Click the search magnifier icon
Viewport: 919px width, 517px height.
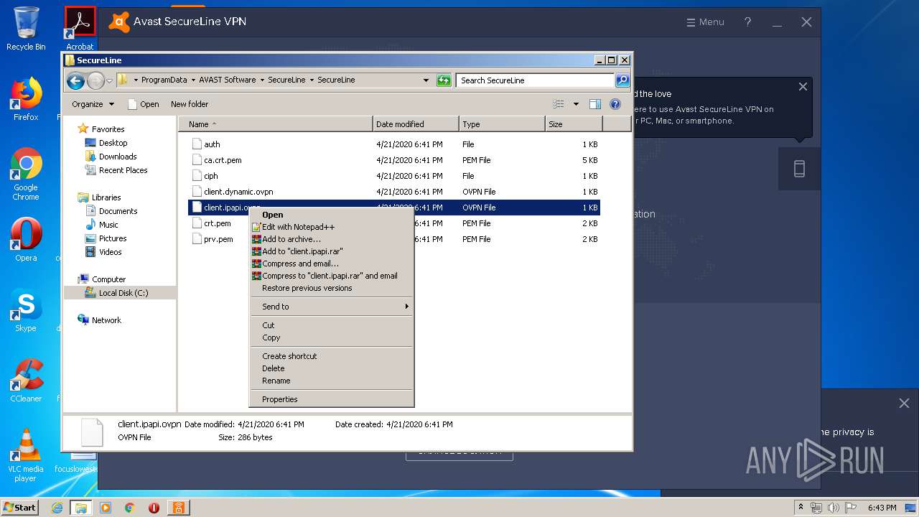coord(622,80)
